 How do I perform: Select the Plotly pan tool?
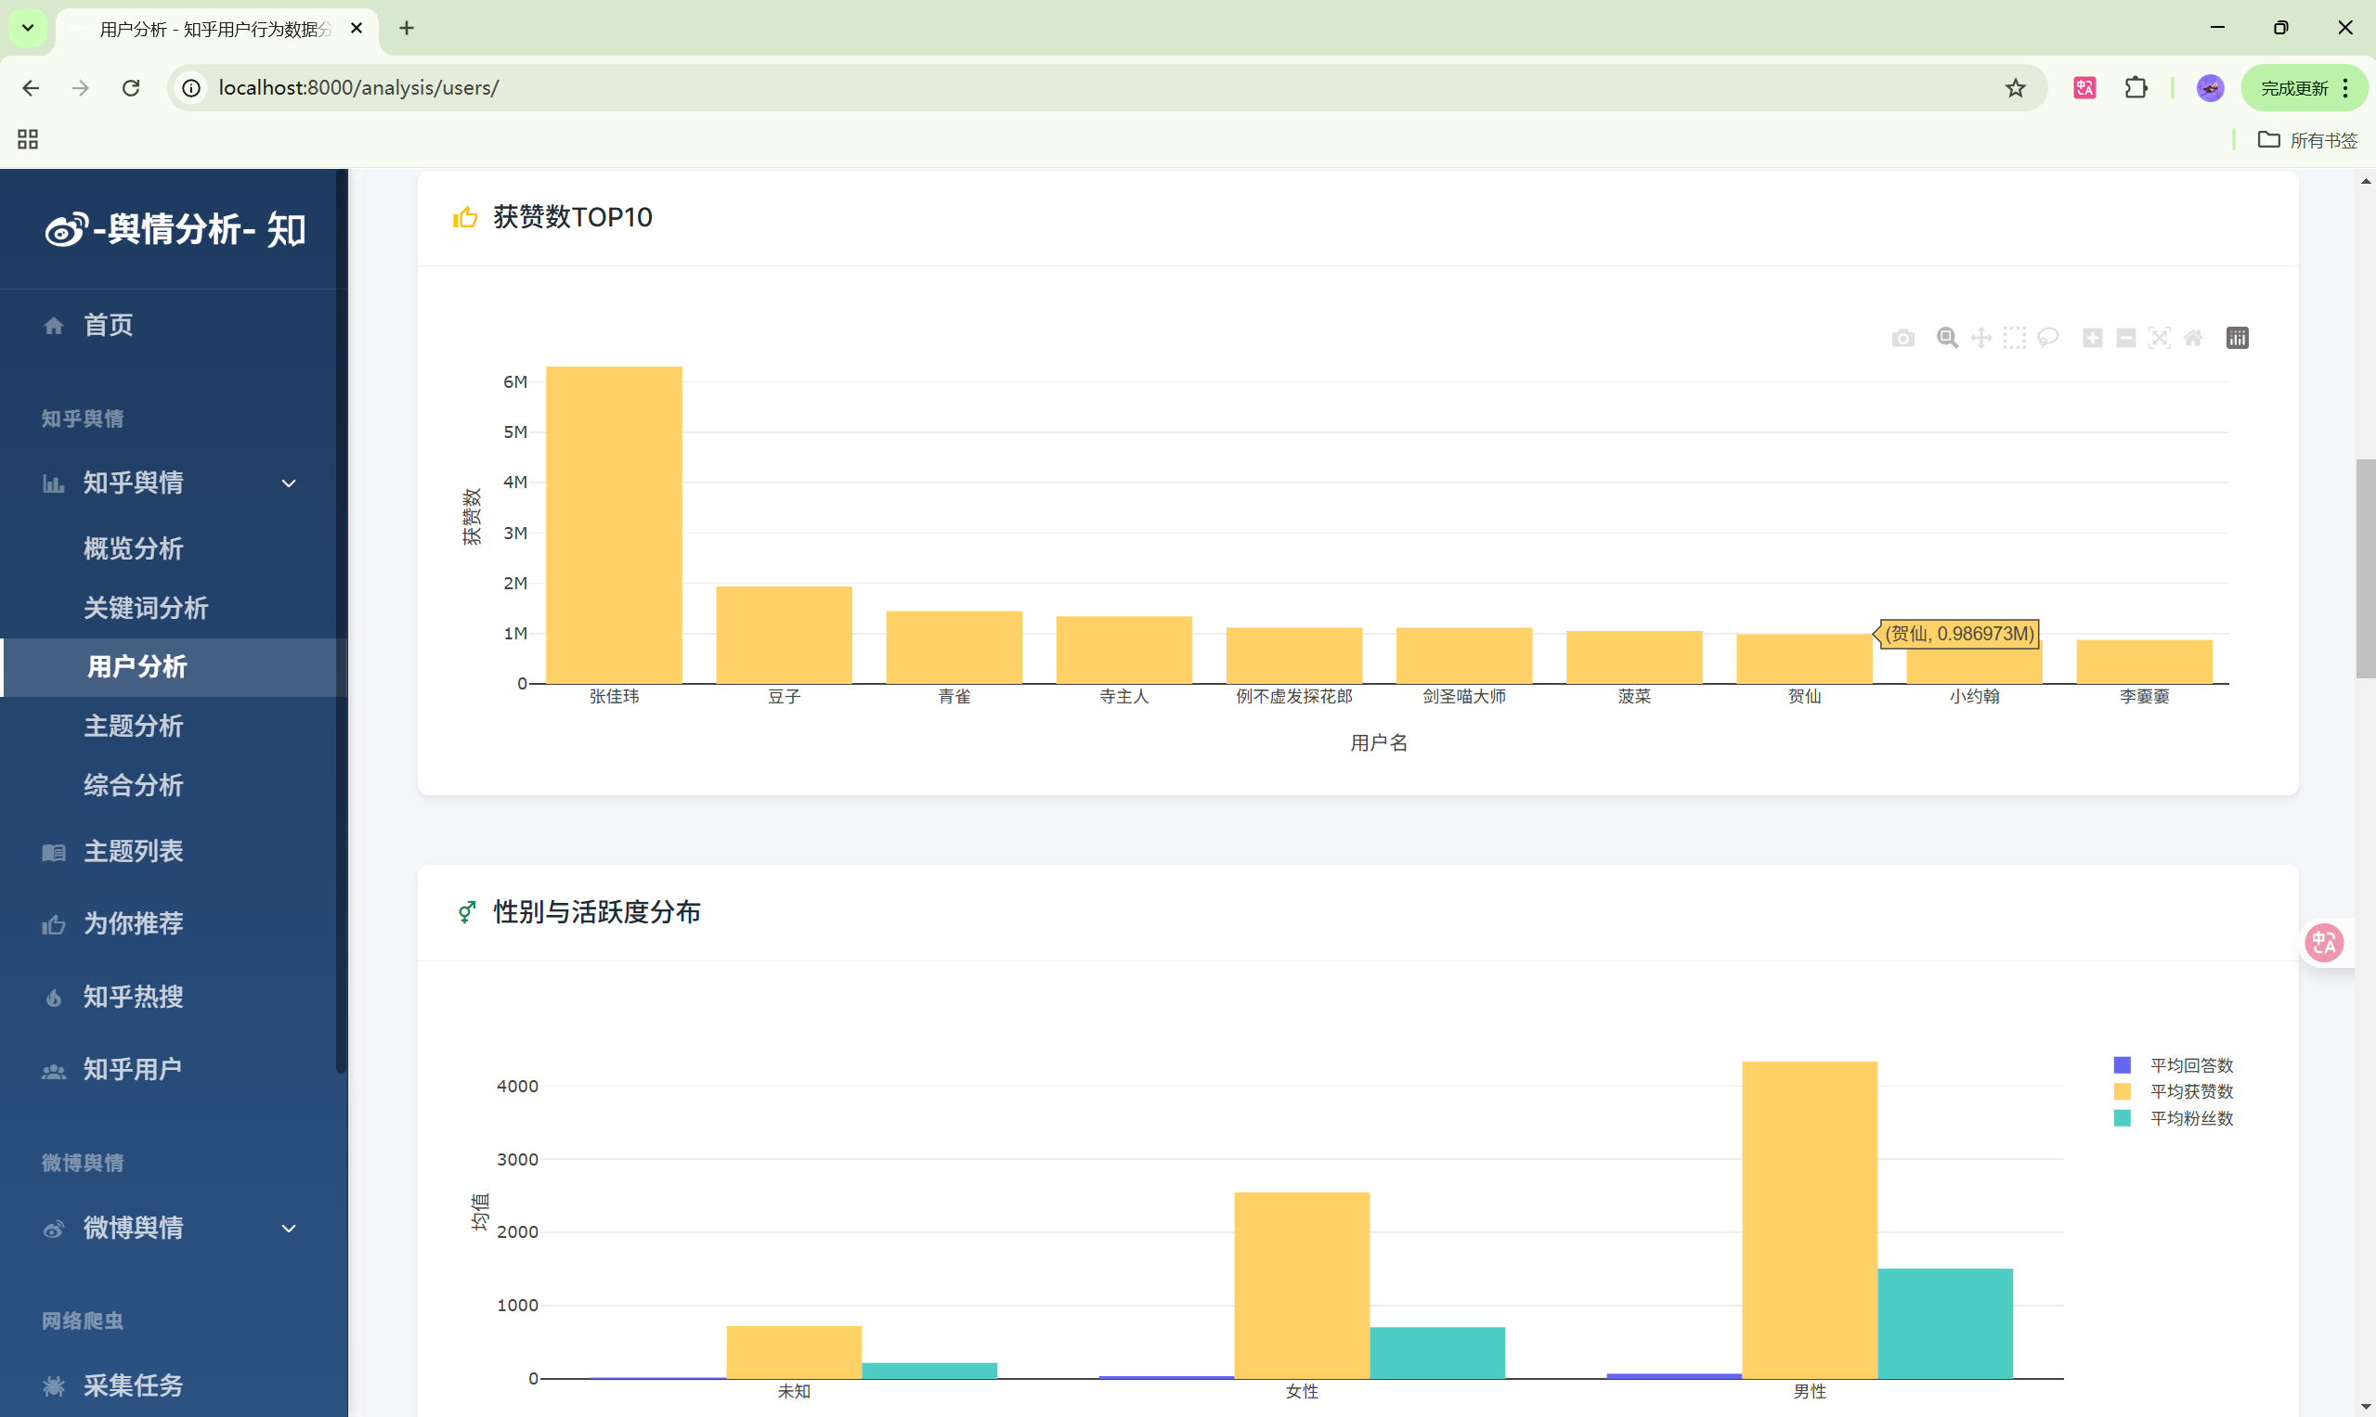(x=1980, y=338)
